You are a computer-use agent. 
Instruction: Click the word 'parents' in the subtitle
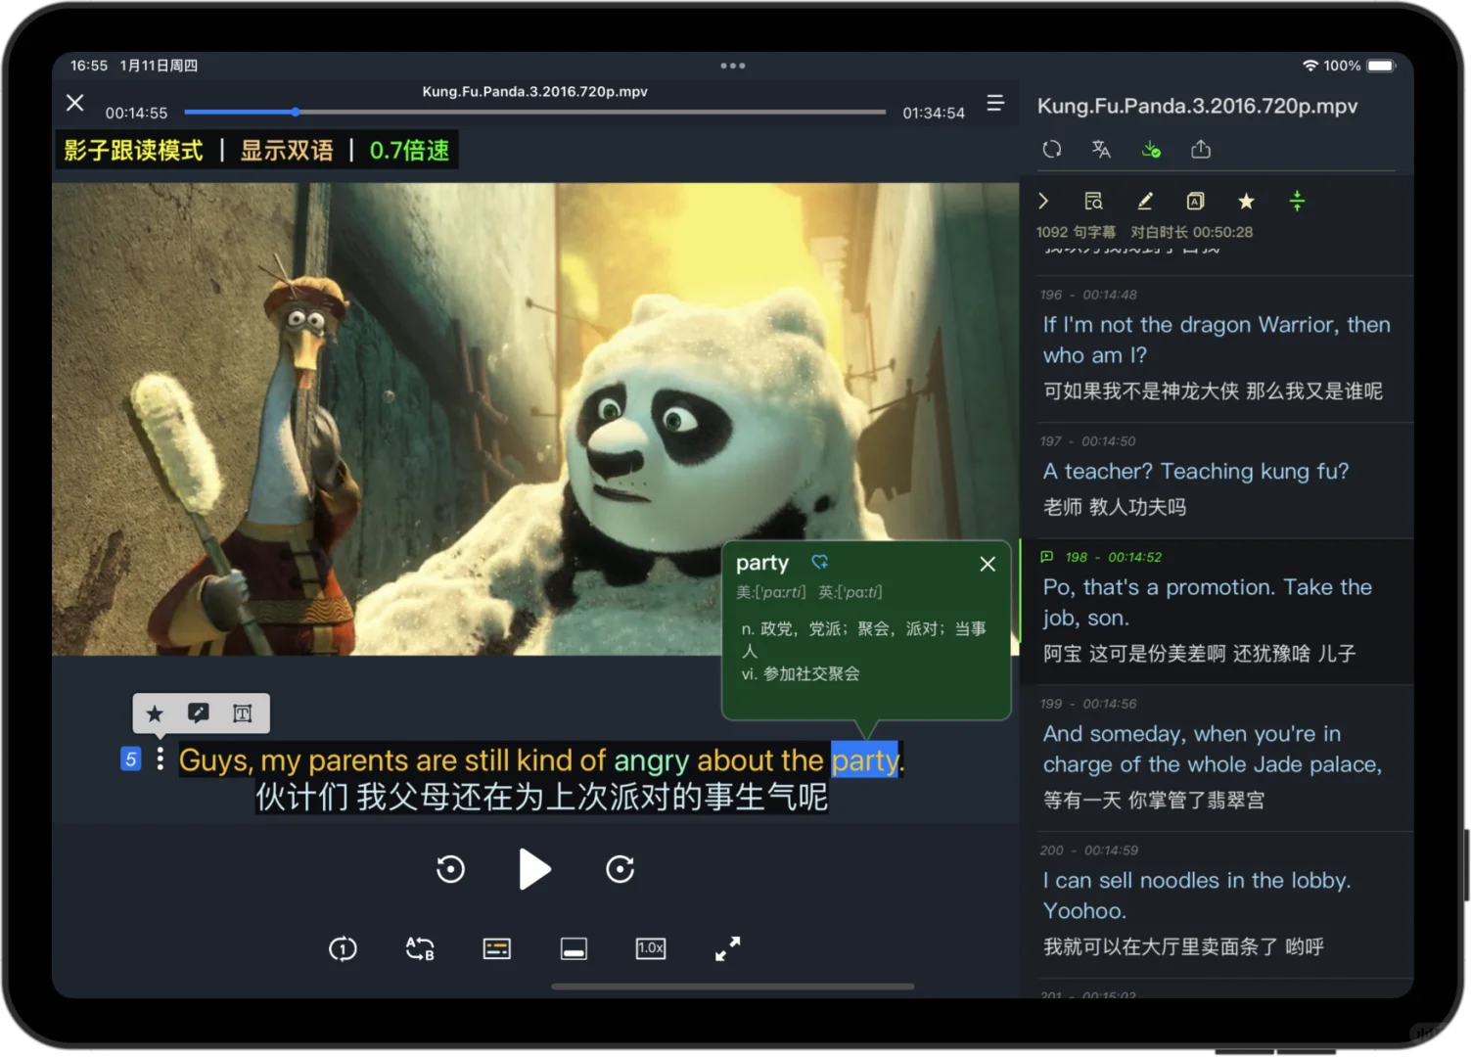point(358,760)
